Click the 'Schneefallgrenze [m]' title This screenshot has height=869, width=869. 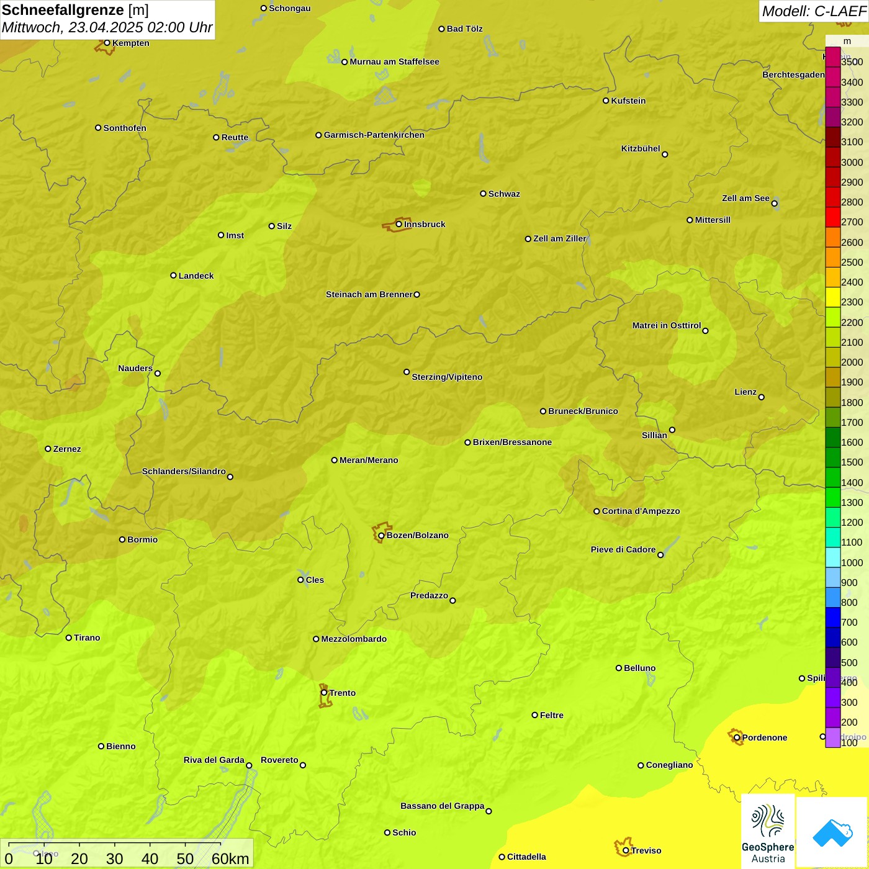75,11
